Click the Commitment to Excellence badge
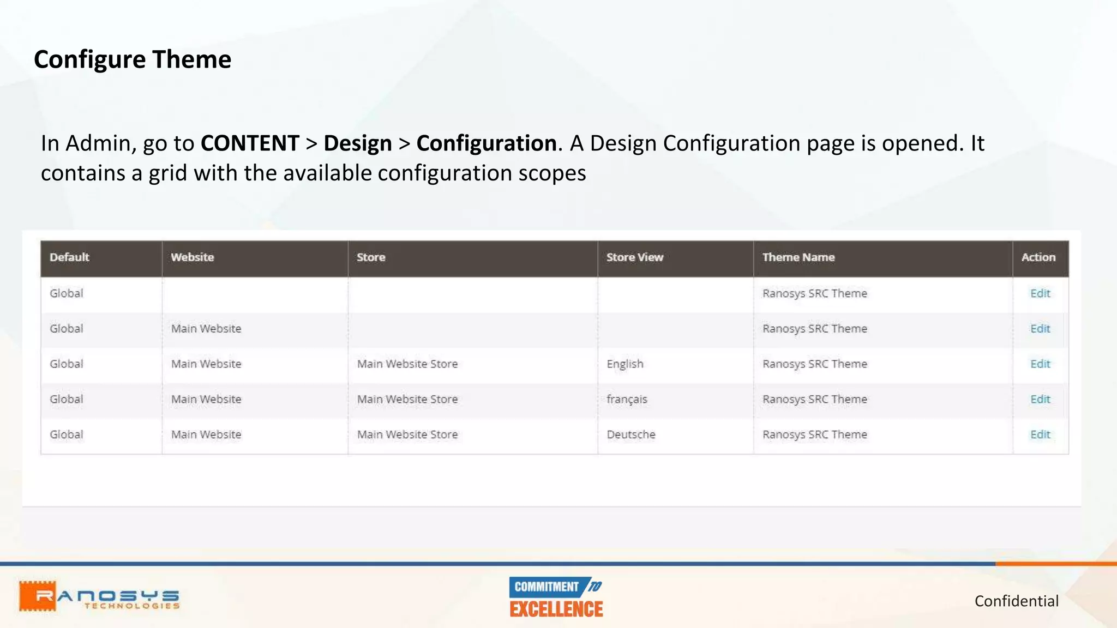 click(x=556, y=597)
